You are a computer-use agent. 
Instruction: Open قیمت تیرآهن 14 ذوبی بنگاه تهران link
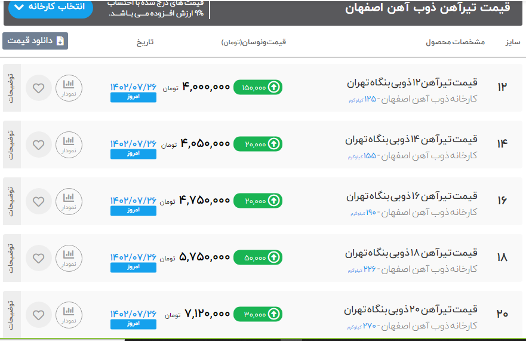point(411,139)
